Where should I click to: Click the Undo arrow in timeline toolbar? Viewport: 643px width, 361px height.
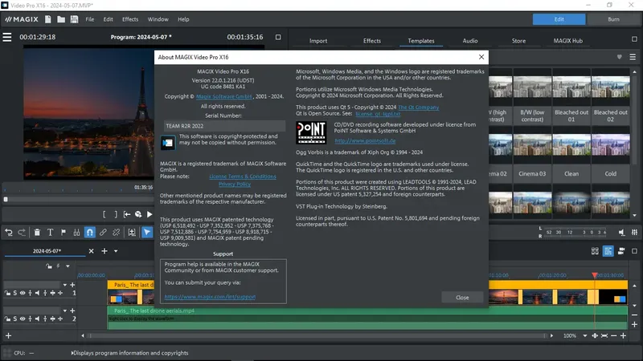9,233
